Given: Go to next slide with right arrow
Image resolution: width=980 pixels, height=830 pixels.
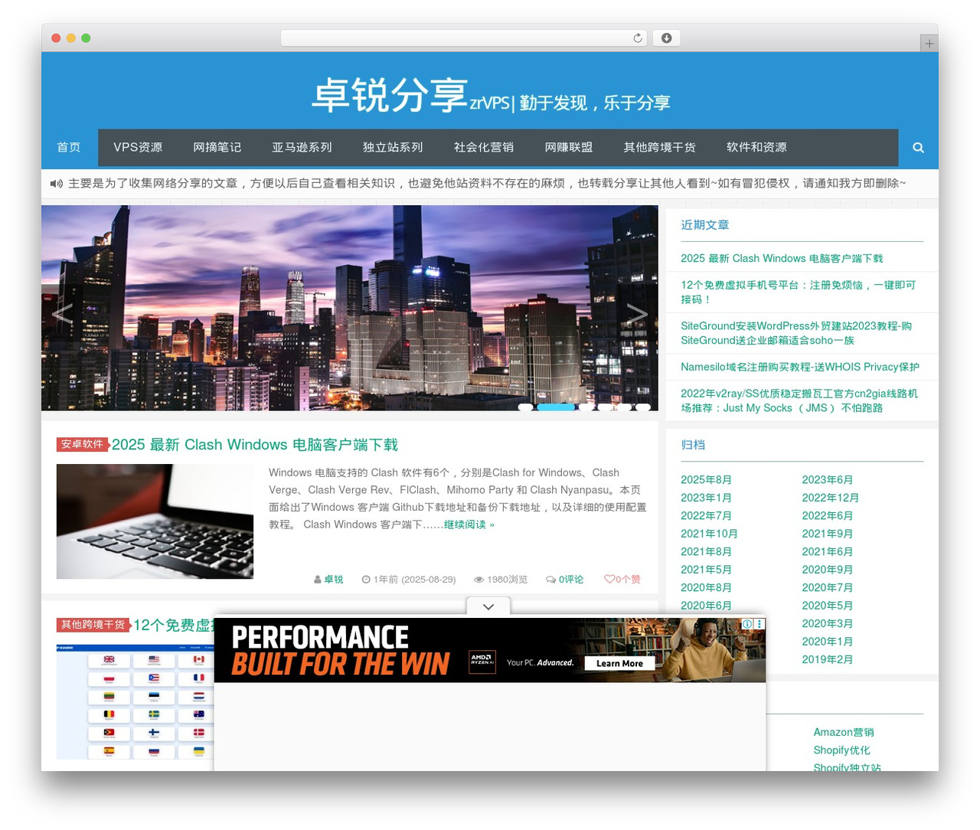Looking at the screenshot, I should click(637, 313).
